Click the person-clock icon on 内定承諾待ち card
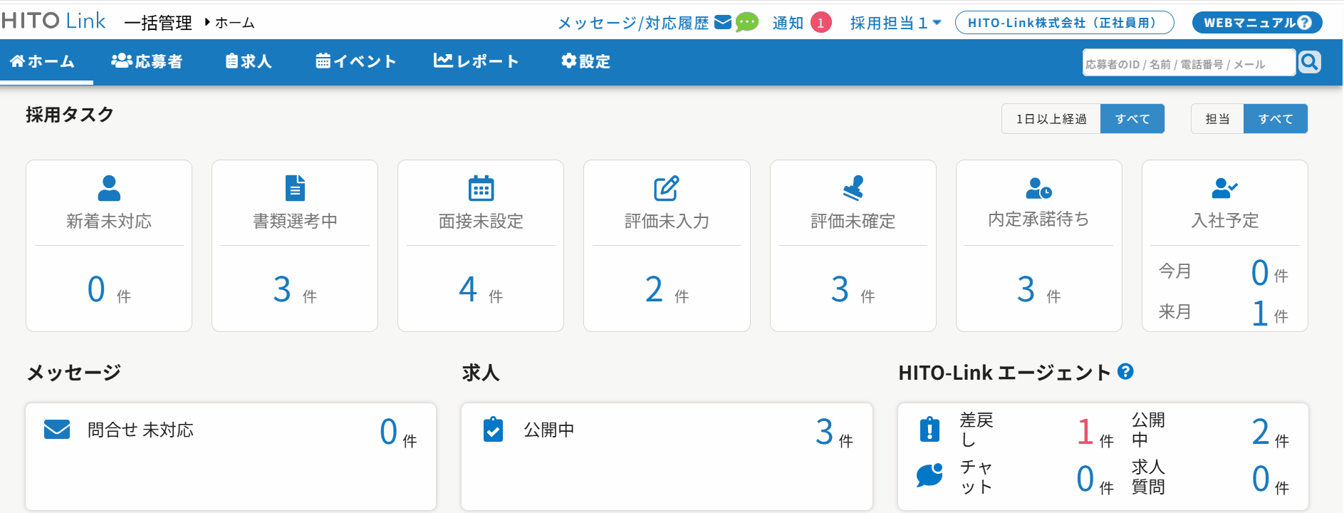 tap(1038, 188)
